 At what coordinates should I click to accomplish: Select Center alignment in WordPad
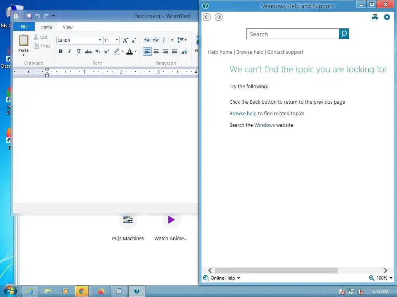point(156,51)
